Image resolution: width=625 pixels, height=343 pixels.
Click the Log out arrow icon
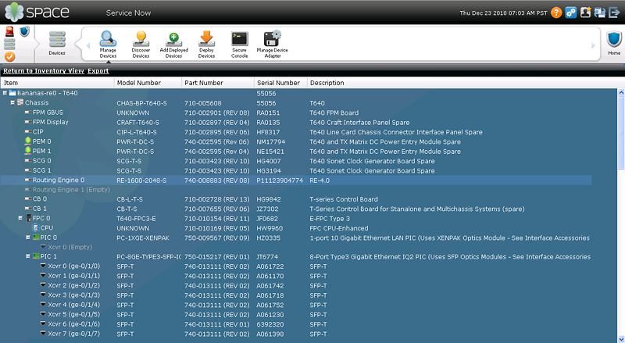click(x=614, y=13)
